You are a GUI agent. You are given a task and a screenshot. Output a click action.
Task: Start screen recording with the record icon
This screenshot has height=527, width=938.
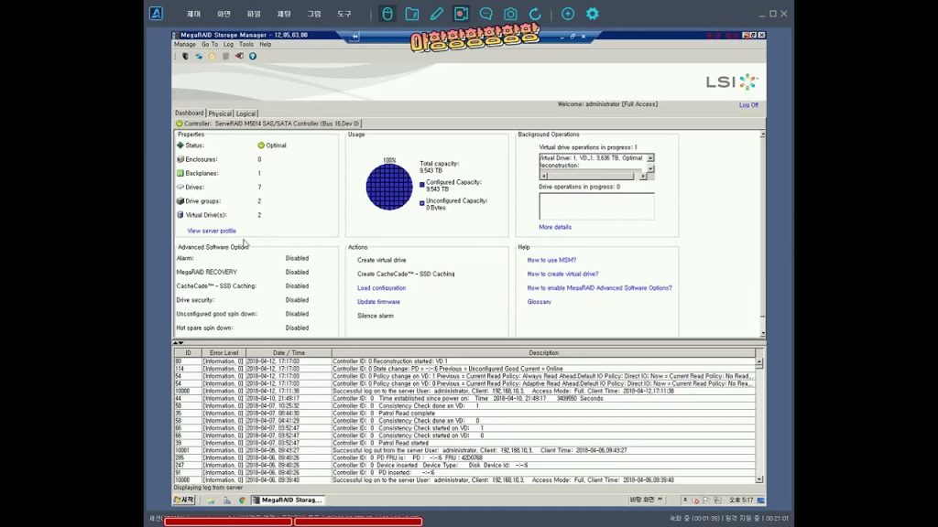[462, 14]
